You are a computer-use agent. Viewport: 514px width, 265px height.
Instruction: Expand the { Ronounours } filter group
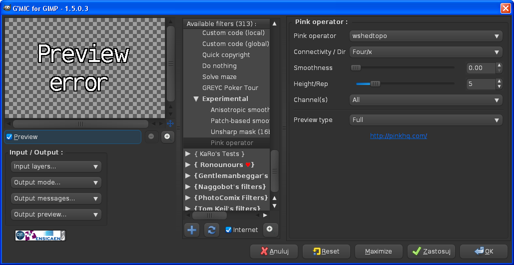tap(188, 164)
